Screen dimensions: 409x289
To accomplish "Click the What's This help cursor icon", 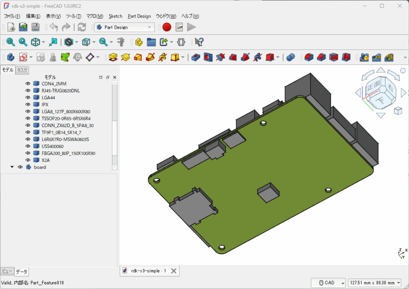I will click(x=199, y=42).
